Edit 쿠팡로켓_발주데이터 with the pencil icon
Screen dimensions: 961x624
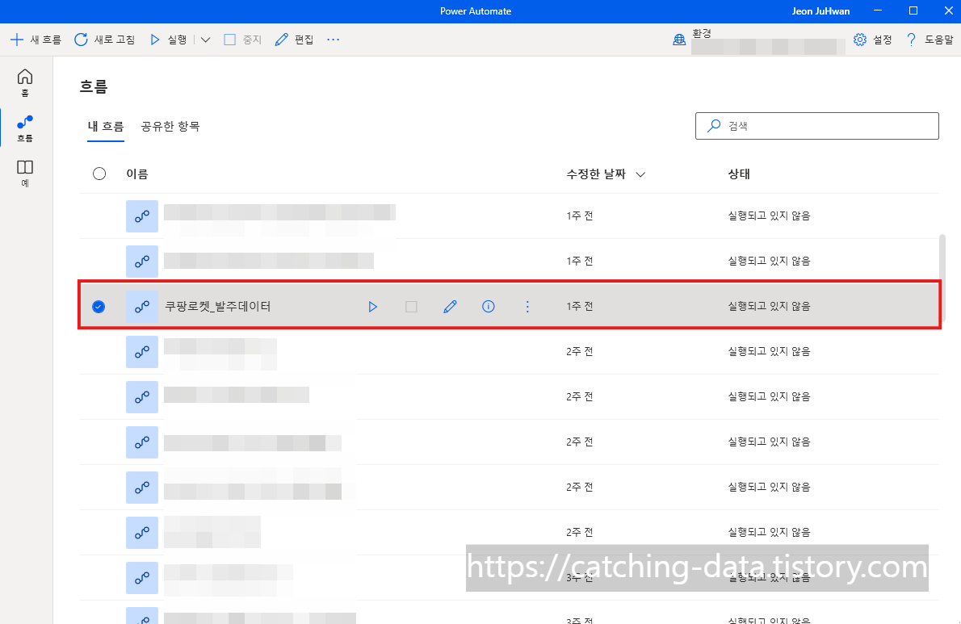click(x=450, y=307)
